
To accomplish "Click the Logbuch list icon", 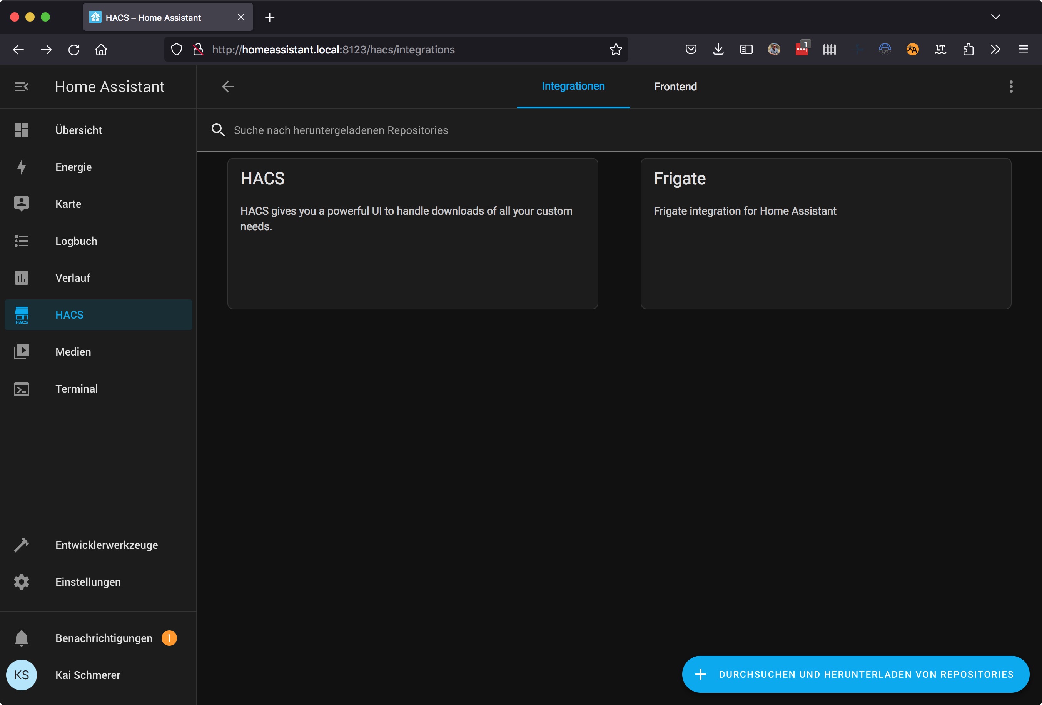I will 22,241.
